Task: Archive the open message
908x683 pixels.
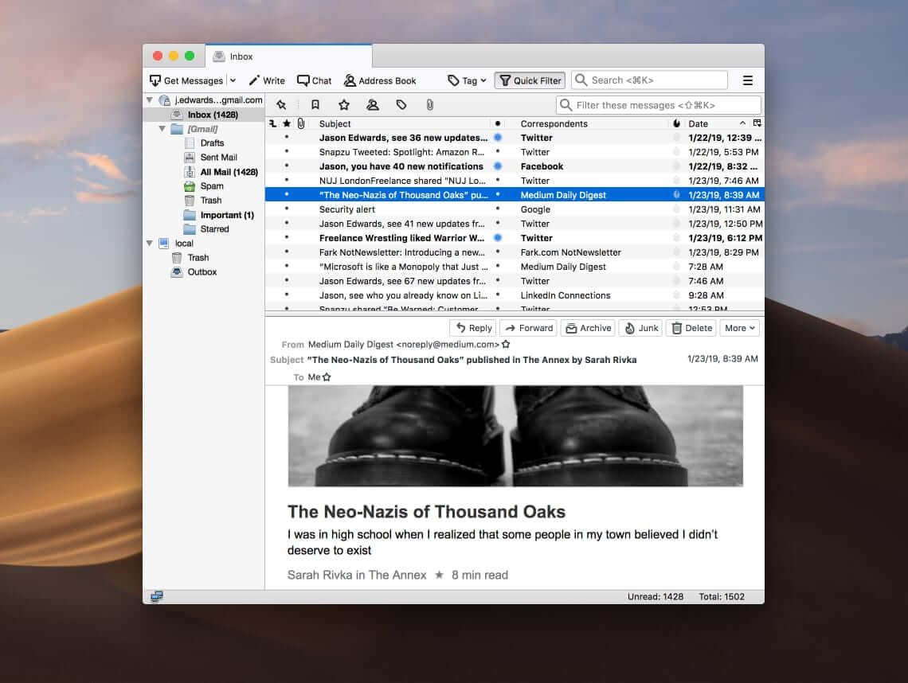Action: point(588,328)
